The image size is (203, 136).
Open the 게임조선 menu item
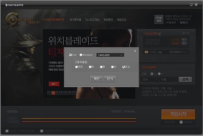pyautogui.click(x=121, y=20)
